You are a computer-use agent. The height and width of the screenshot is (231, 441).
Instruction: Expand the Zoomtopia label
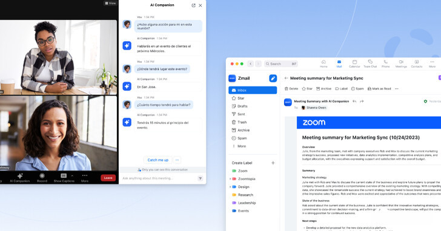pyautogui.click(x=230, y=179)
